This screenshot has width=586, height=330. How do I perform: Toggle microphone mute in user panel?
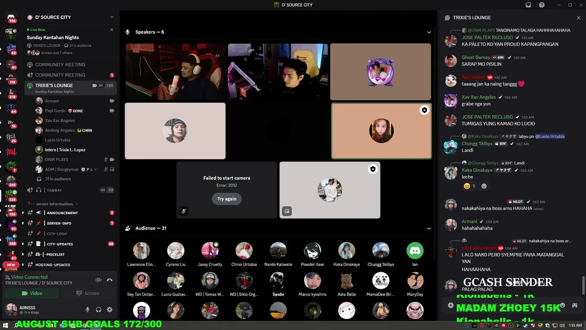[x=87, y=309]
